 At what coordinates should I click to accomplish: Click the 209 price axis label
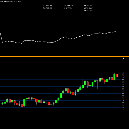point(123,94)
